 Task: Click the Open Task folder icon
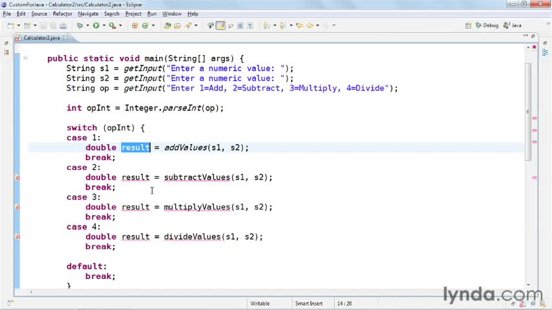(177, 26)
